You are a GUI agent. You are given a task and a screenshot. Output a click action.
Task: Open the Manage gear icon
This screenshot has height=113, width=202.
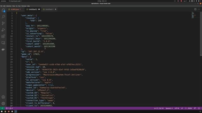pyautogui.click(x=3, y=103)
